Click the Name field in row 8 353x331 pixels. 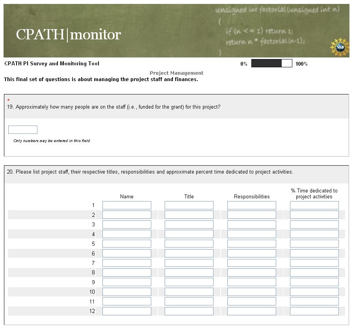pyautogui.click(x=127, y=272)
